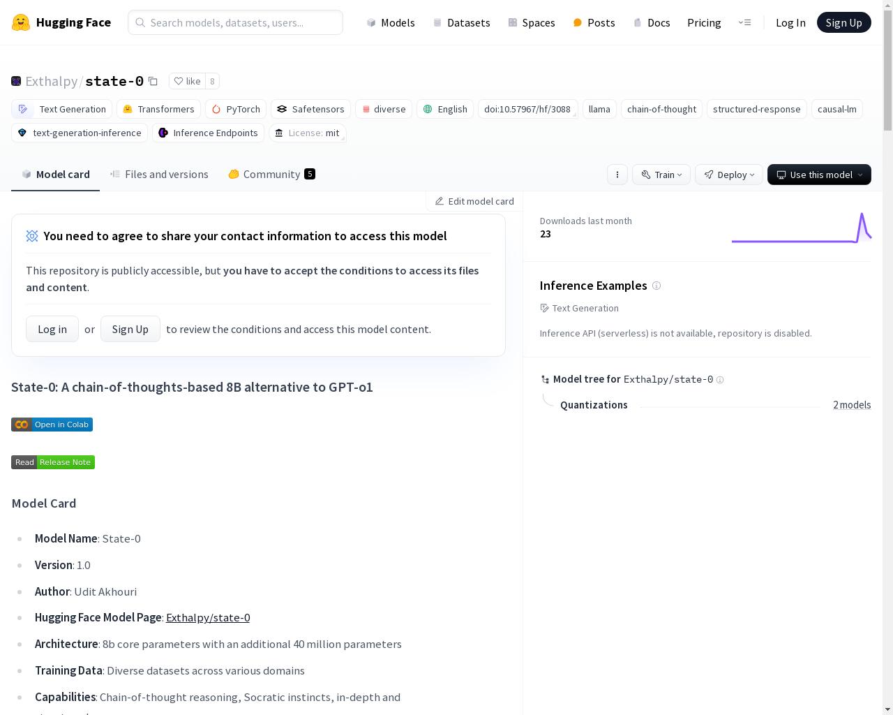
Task: Click the text-generation-inference tag
Action: point(80,133)
